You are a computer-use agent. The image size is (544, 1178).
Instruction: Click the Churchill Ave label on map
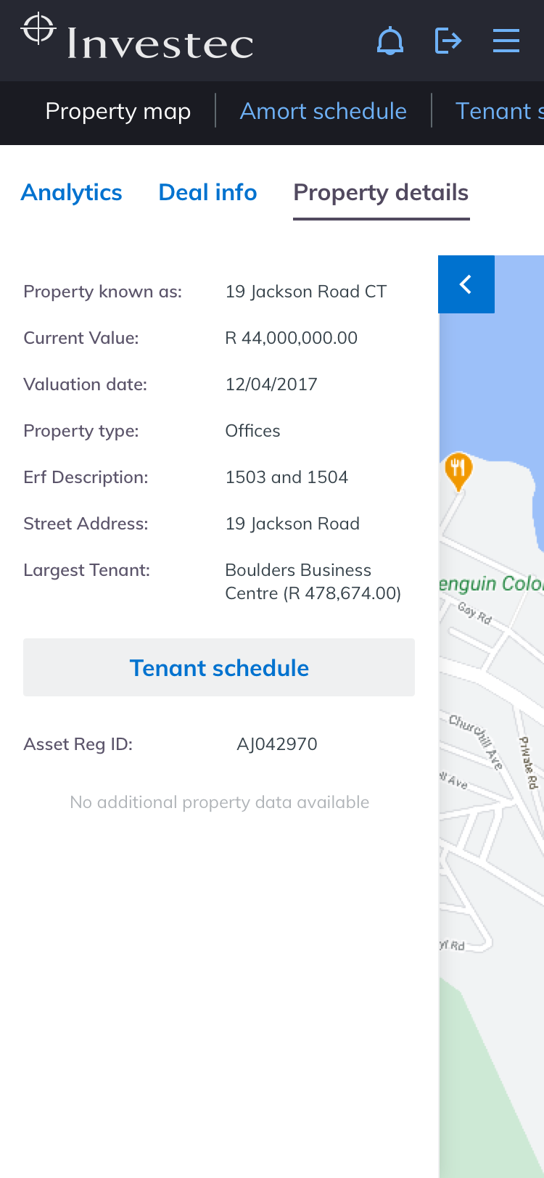(x=475, y=740)
